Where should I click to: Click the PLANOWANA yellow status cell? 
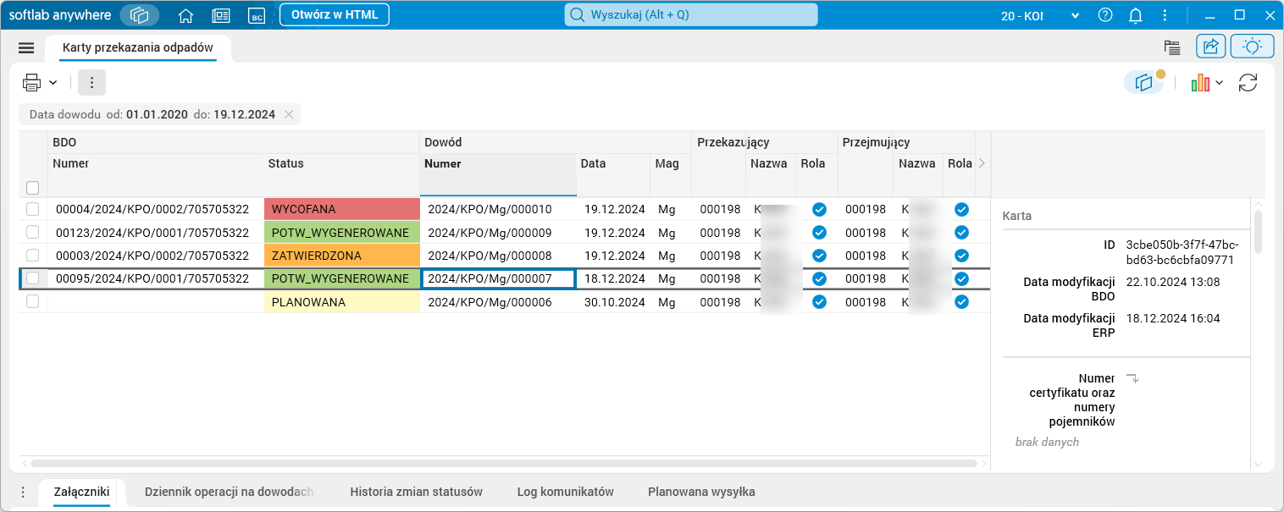click(342, 301)
